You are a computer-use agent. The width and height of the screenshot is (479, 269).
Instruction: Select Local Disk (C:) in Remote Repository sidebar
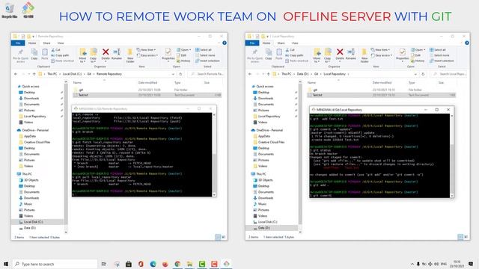pos(33,222)
